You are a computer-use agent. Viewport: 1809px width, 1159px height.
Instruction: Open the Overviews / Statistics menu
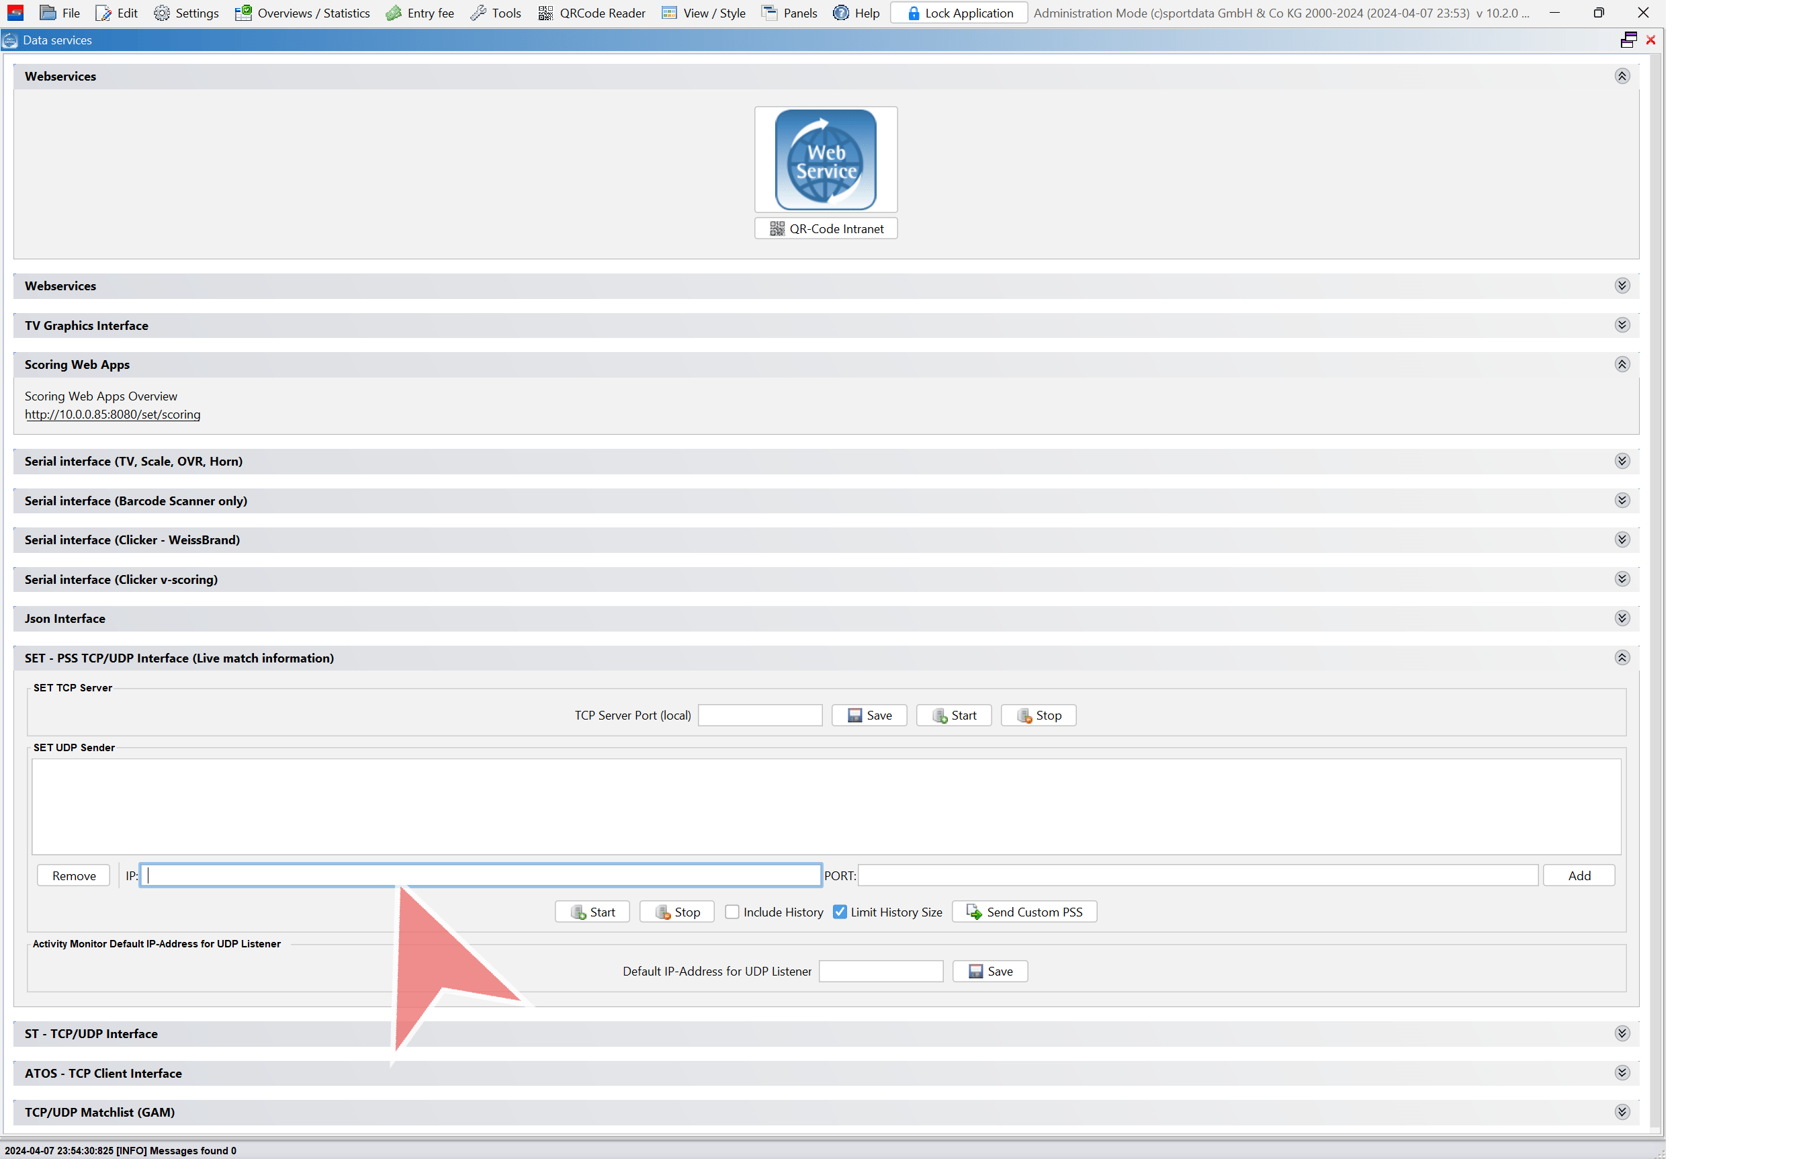[302, 13]
